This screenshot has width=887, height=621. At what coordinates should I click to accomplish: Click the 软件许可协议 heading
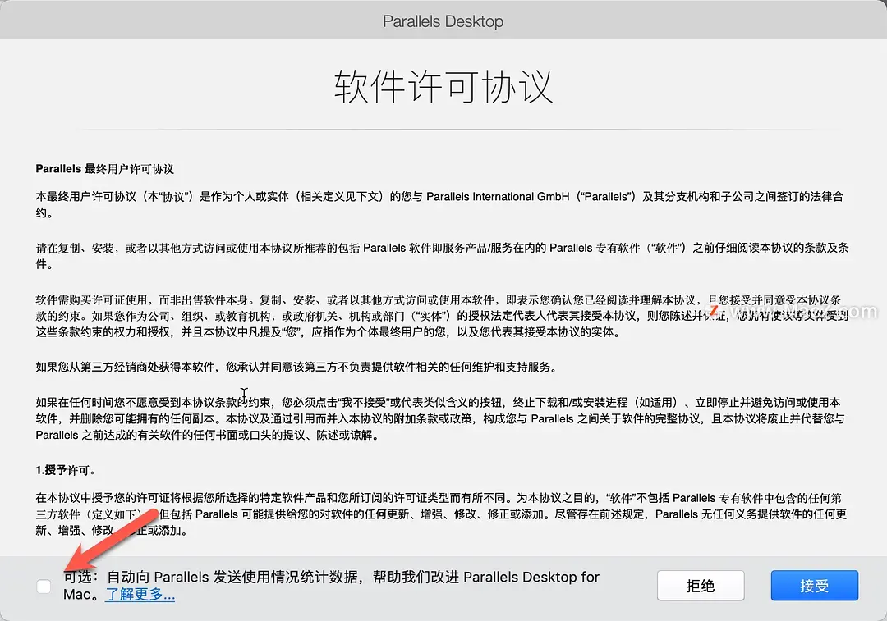(x=443, y=86)
